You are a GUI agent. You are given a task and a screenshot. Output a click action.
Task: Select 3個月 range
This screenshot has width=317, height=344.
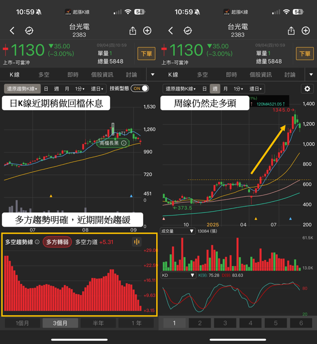60,323
